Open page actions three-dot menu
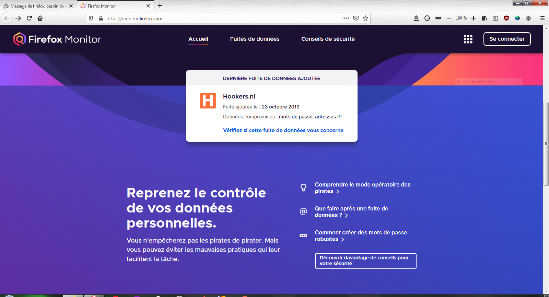 [346, 18]
